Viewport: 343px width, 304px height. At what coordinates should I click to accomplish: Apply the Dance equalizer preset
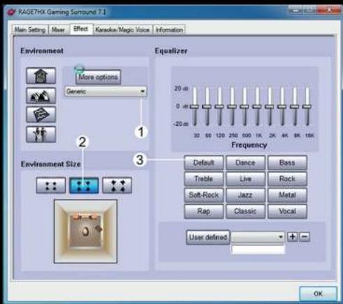(245, 163)
